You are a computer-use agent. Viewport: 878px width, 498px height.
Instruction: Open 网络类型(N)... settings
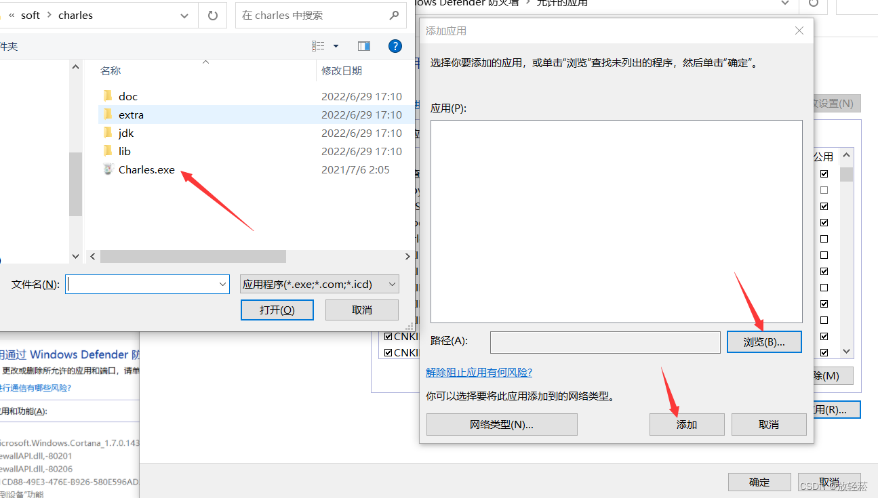[502, 425]
